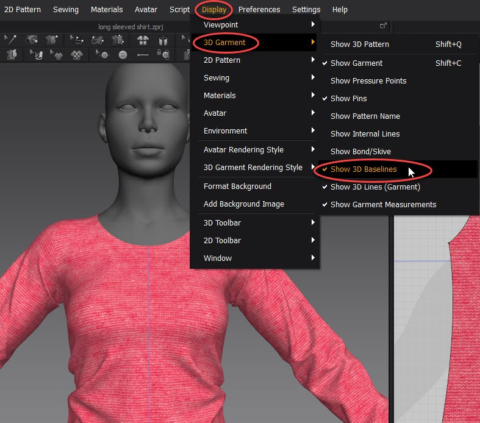480x423 pixels.
Task: Choose the pin-on-garment tool
Action: [52, 40]
